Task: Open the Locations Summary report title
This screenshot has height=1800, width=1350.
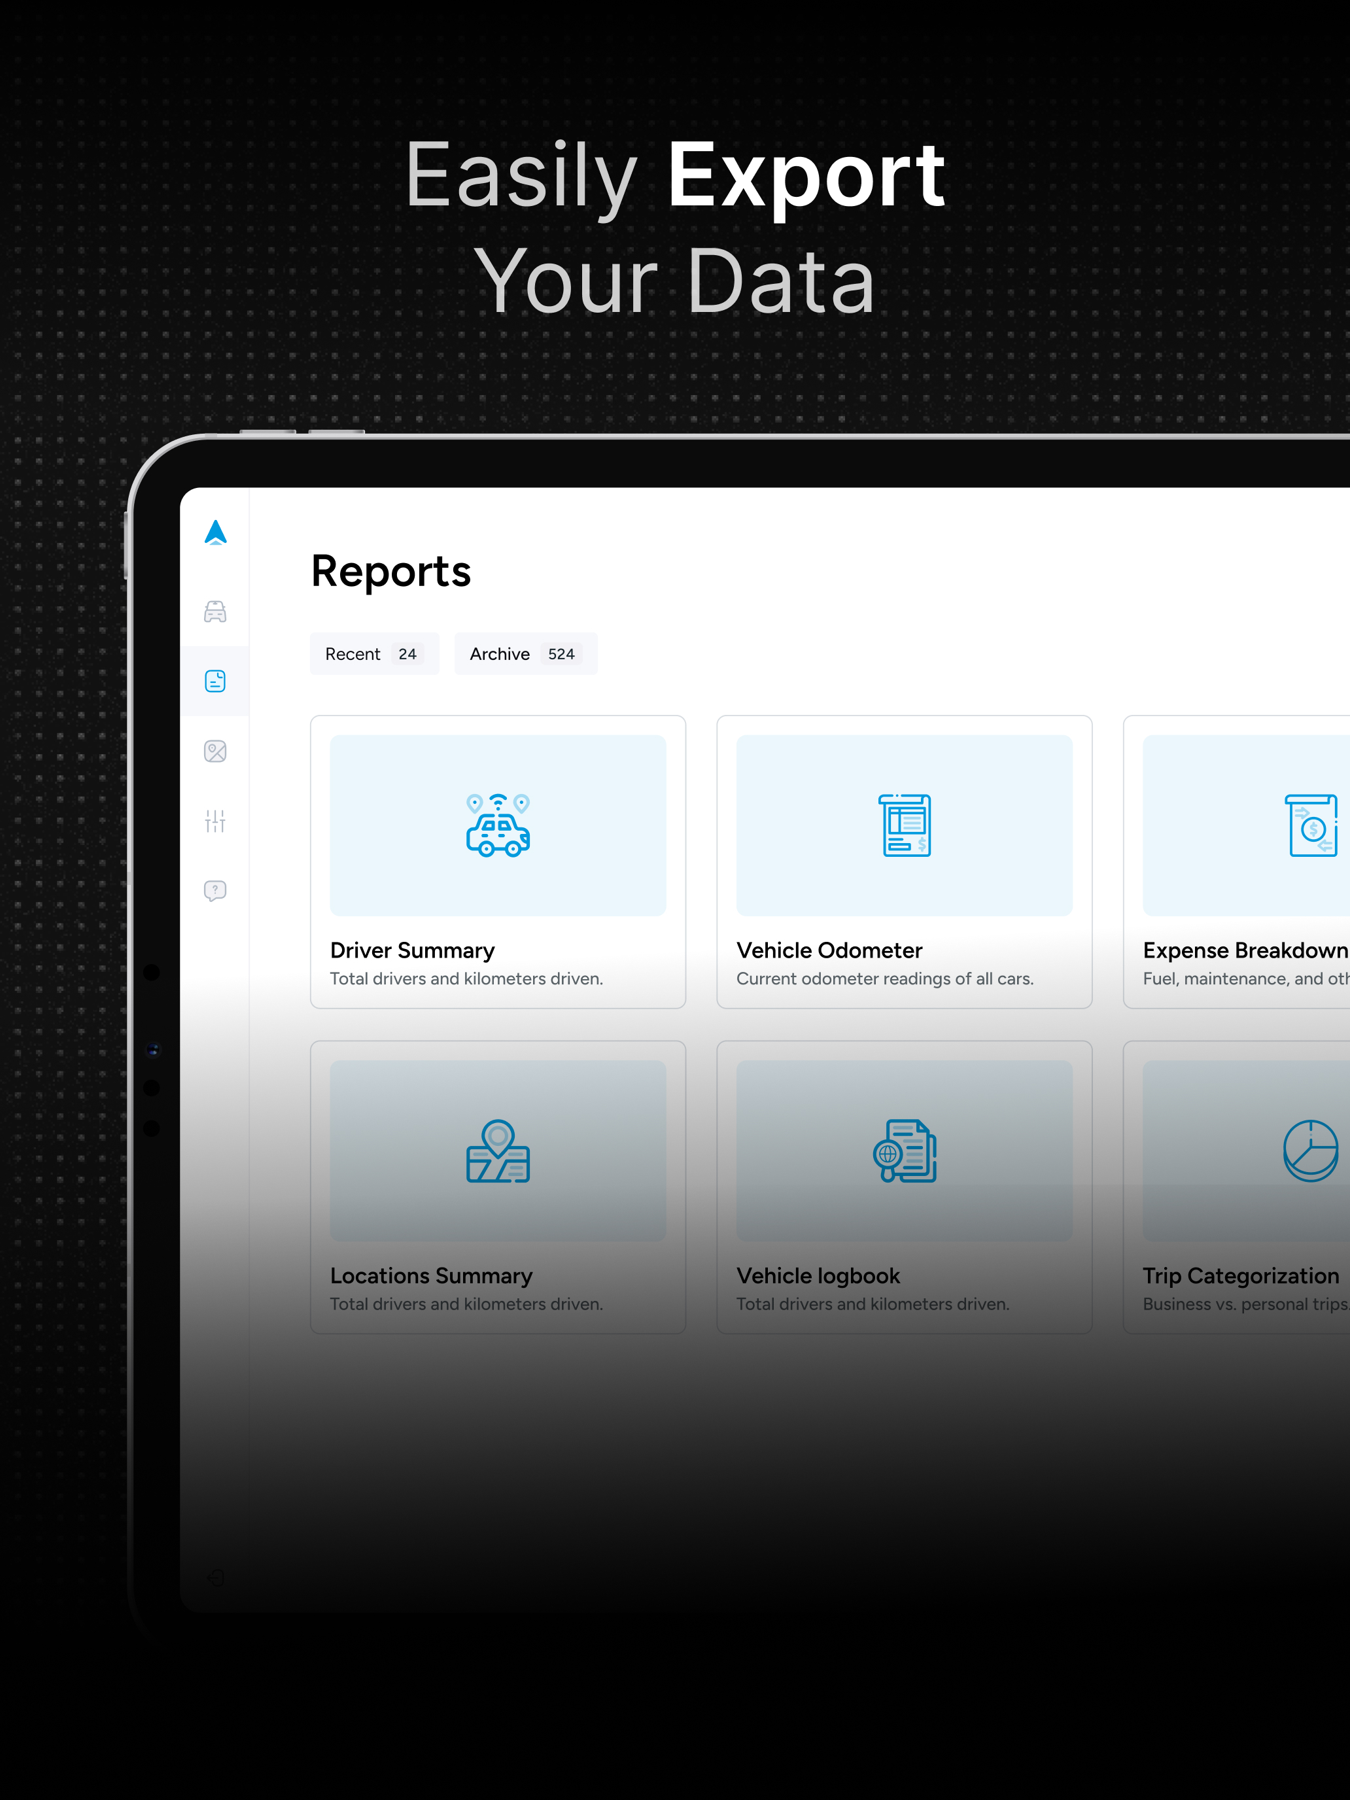Action: [431, 1276]
